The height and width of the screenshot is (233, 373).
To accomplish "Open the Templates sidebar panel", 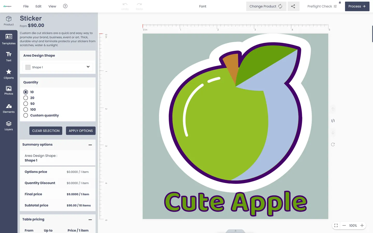I will pyautogui.click(x=9, y=39).
